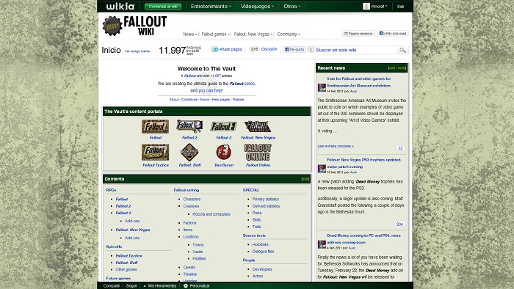Click Leer entrada completa link
The image size is (514, 289).
336,146
